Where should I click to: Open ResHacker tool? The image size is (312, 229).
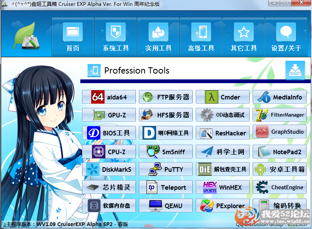222,132
